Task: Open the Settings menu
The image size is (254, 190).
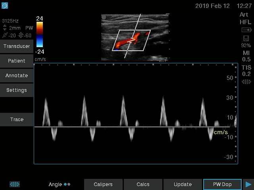Action: pos(17,90)
